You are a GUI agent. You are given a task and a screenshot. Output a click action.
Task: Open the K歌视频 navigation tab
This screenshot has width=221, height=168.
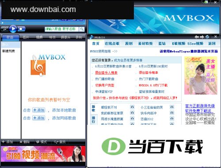point(179,44)
